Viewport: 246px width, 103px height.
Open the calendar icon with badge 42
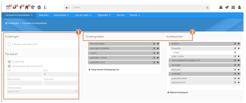tap(8, 7)
